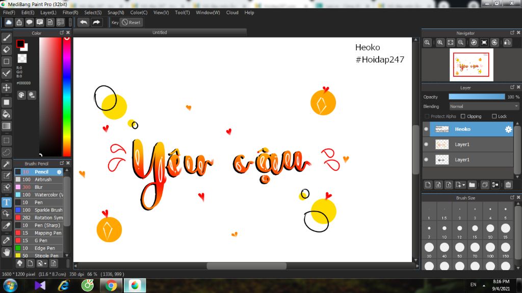The image size is (522, 293).
Task: Open the Filter menu
Action: [x=70, y=13]
